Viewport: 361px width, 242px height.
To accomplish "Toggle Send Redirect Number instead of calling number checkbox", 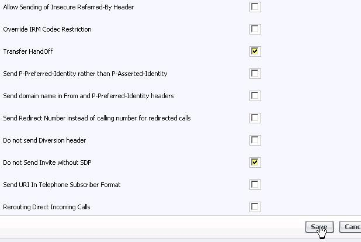I will [x=255, y=118].
